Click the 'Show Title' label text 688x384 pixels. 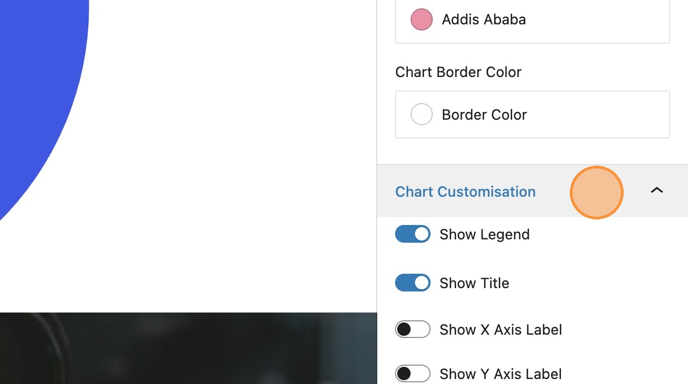point(474,283)
